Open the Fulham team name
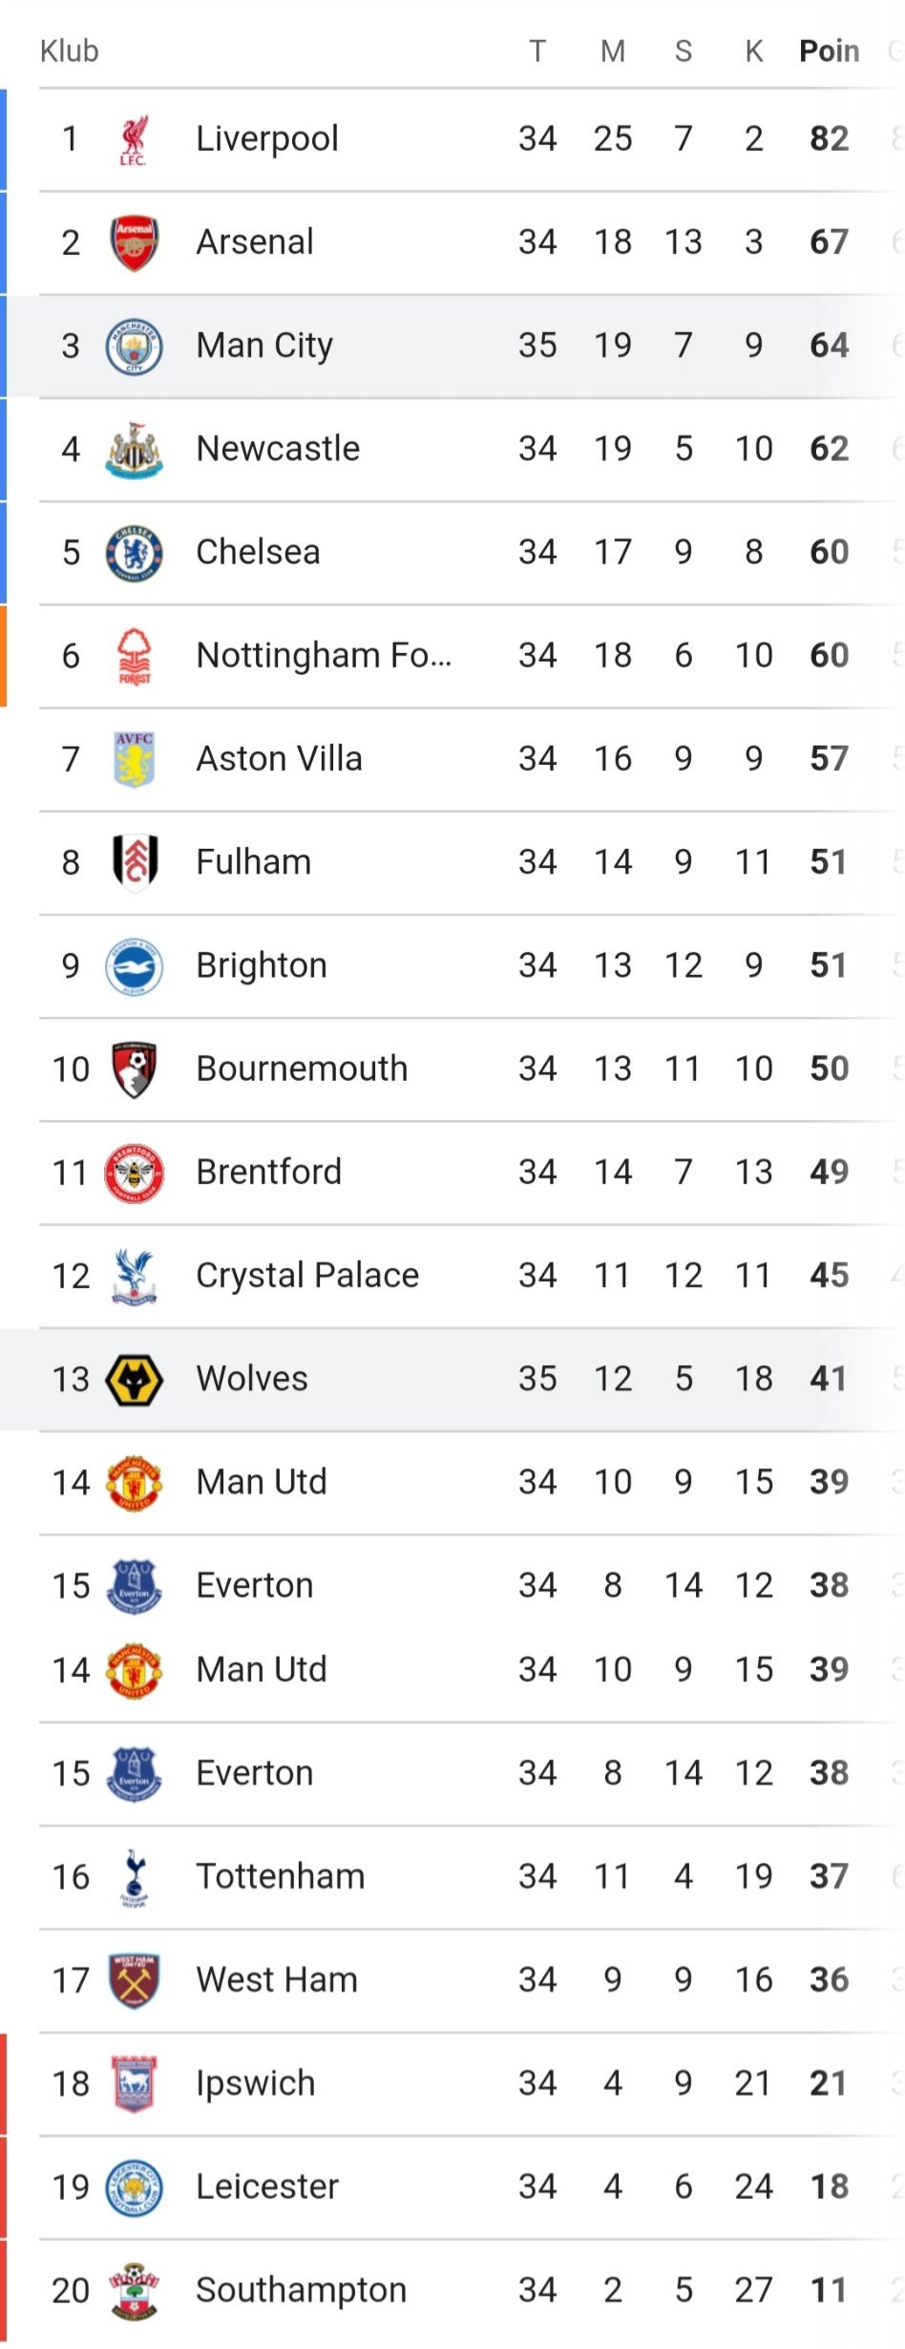This screenshot has width=905, height=2349. (x=253, y=862)
